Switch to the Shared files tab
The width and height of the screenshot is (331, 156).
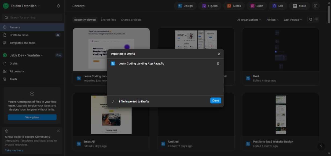[108, 20]
